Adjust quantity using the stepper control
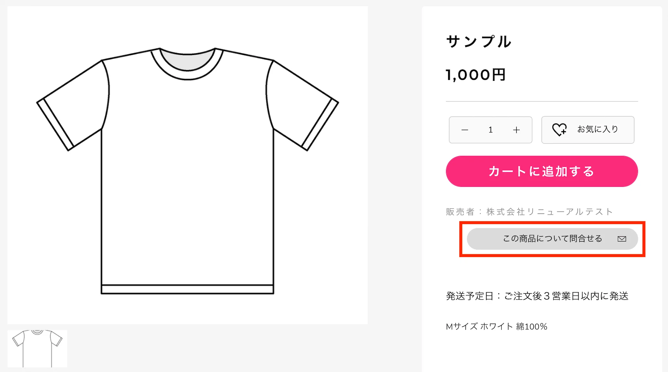Screen dimensions: 668x372 (x=490, y=130)
